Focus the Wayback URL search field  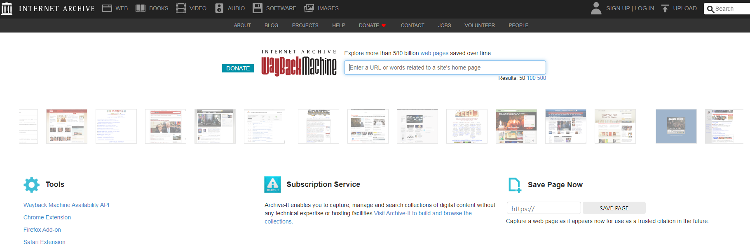[x=445, y=67]
